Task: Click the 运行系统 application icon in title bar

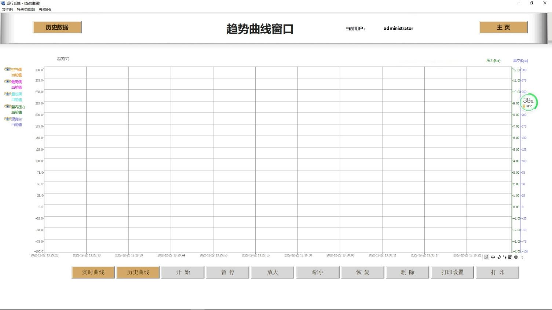Action: tap(3, 3)
